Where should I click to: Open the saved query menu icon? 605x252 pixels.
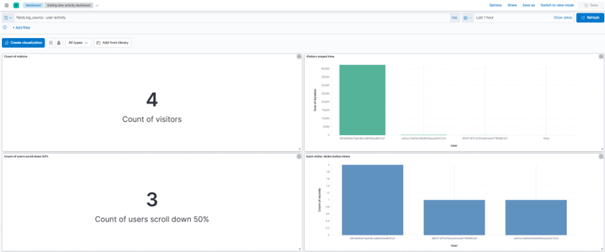8,17
